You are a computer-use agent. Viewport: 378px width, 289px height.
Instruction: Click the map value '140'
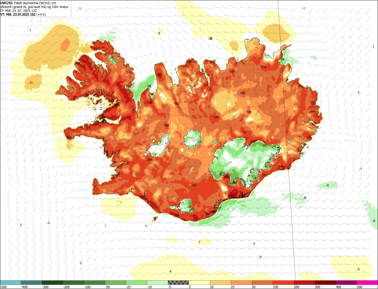(x=216, y=117)
